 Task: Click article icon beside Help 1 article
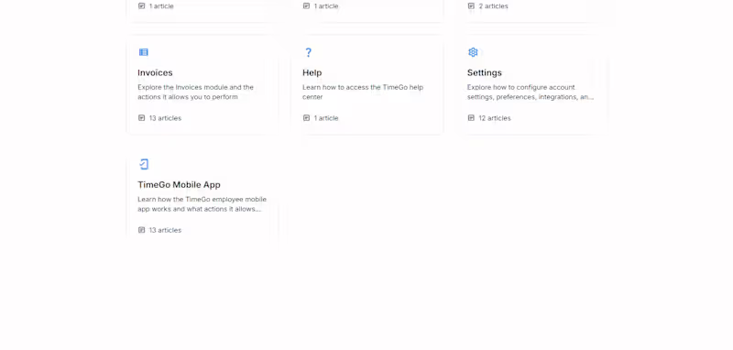(x=306, y=118)
